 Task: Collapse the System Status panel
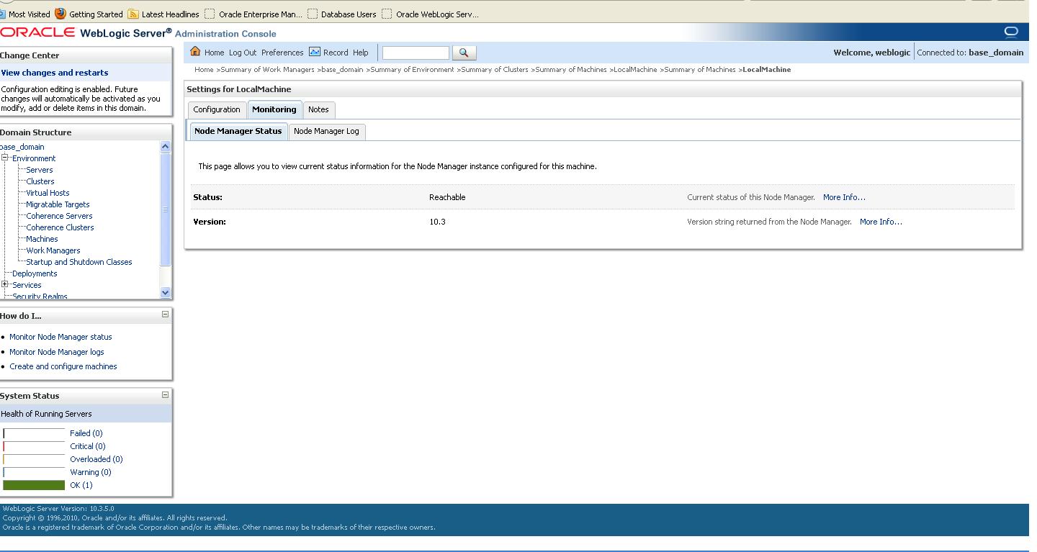[166, 395]
